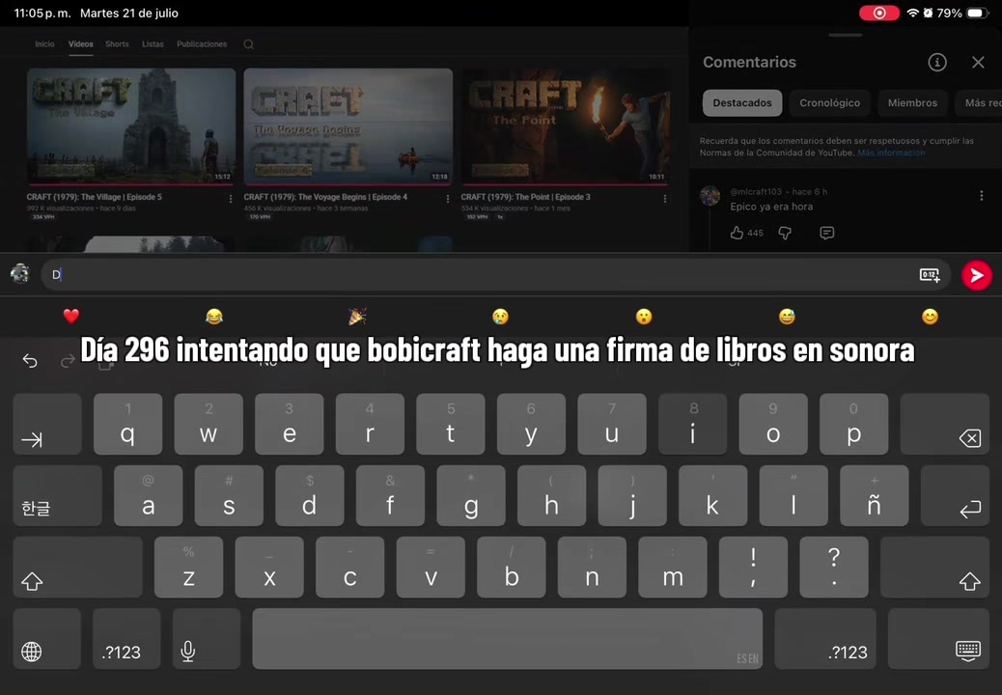Open the comments info icon
The height and width of the screenshot is (695, 1002).
click(936, 62)
